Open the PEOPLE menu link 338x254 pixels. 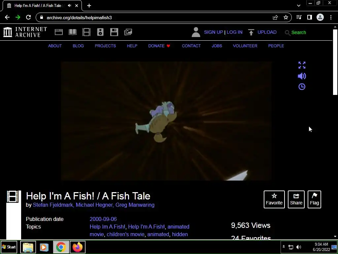(276, 46)
